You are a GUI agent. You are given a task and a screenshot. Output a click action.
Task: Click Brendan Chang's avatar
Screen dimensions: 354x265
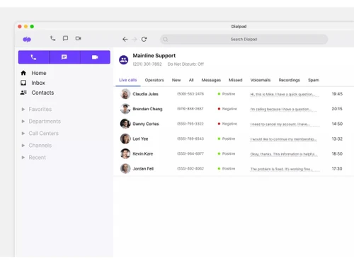pyautogui.click(x=125, y=109)
